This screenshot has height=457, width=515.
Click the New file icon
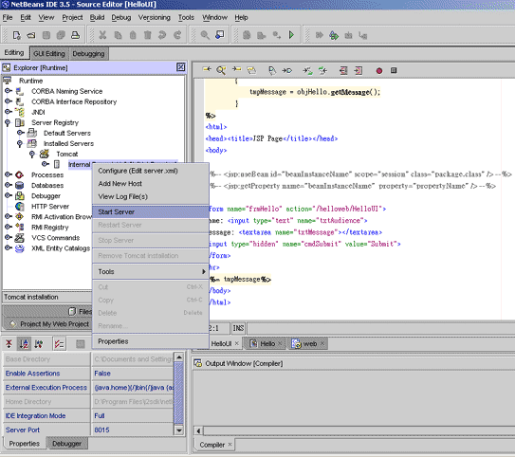coord(16,35)
